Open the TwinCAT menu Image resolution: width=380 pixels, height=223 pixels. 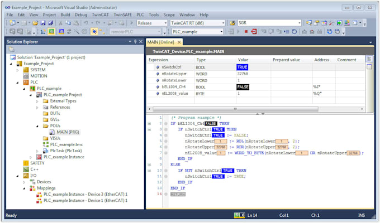[100, 14]
